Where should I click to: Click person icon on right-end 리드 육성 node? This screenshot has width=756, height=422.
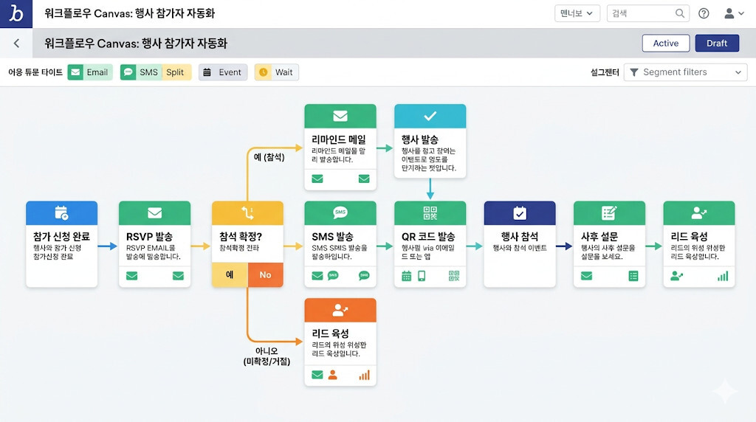point(698,212)
